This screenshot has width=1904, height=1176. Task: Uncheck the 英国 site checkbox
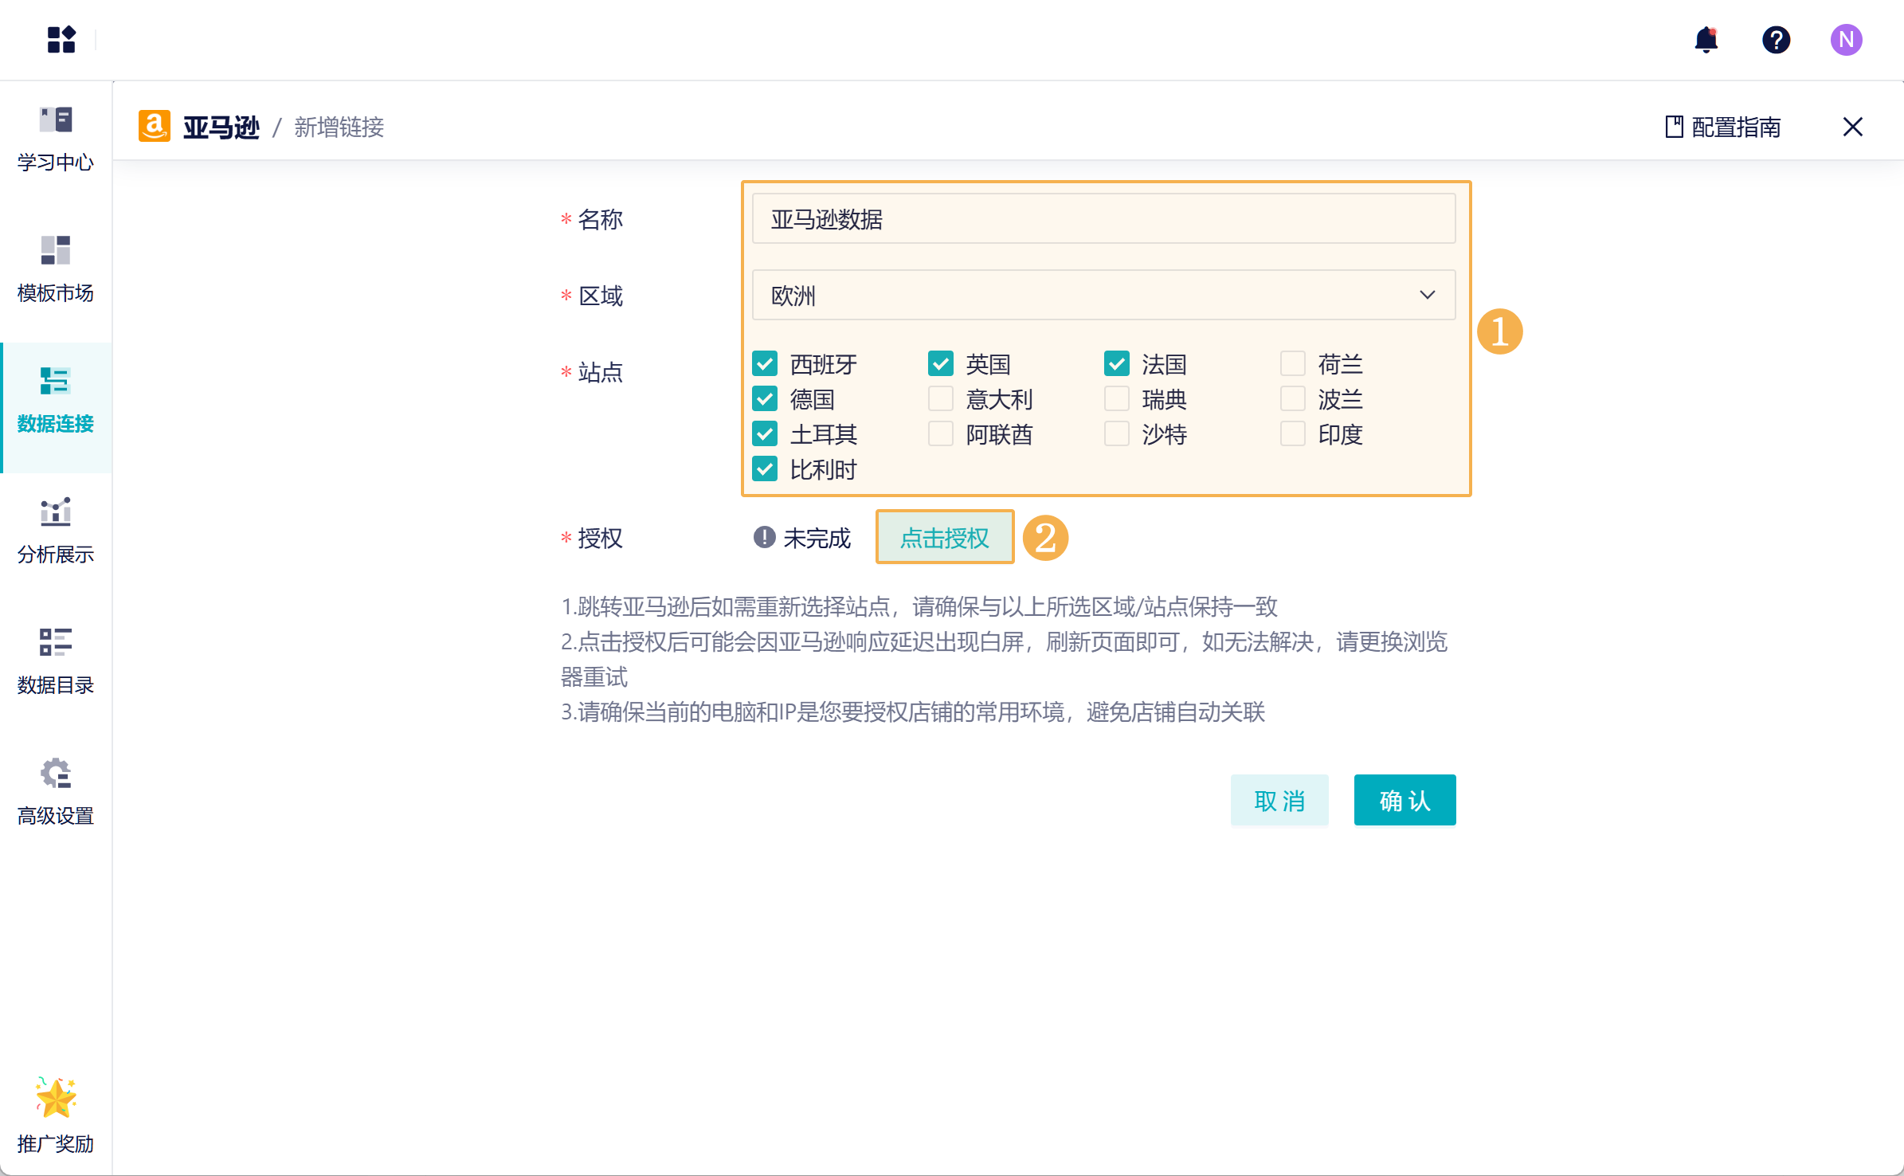click(x=941, y=364)
